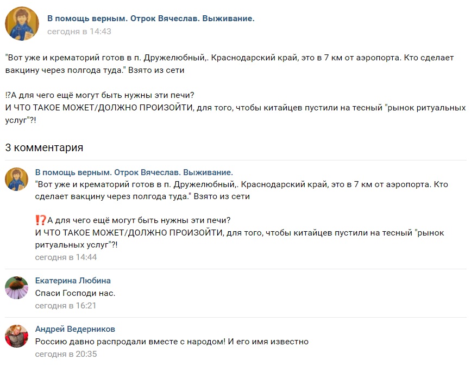
Task: Open the post author's large avatar
Action: (22, 24)
